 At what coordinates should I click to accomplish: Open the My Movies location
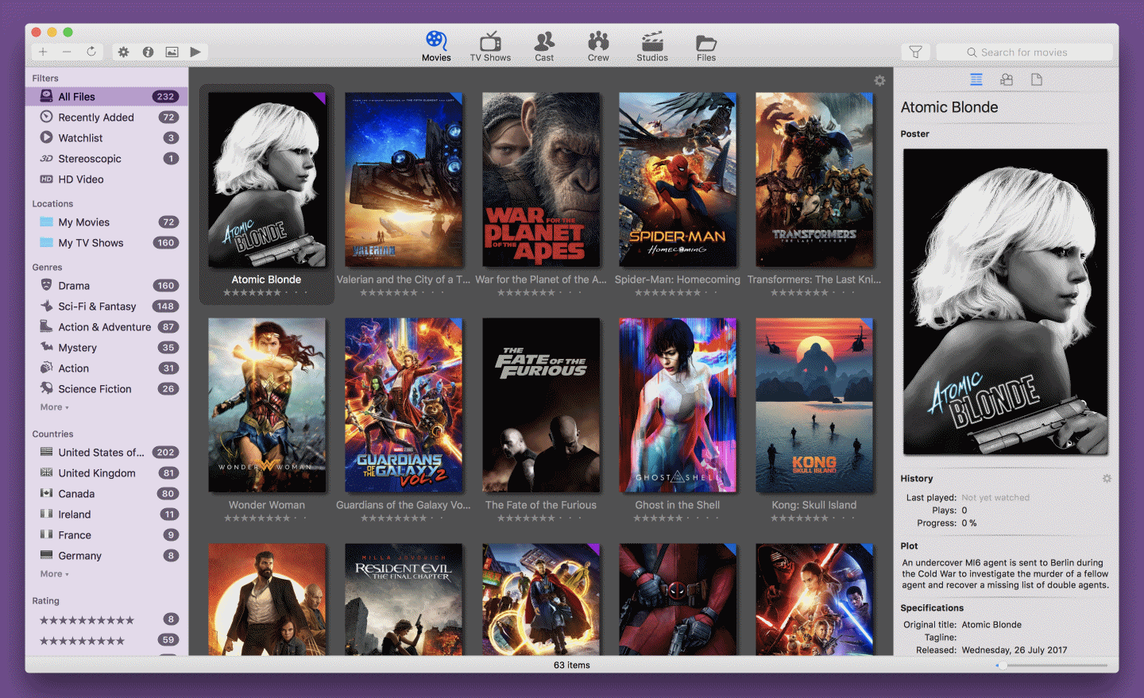click(106, 222)
